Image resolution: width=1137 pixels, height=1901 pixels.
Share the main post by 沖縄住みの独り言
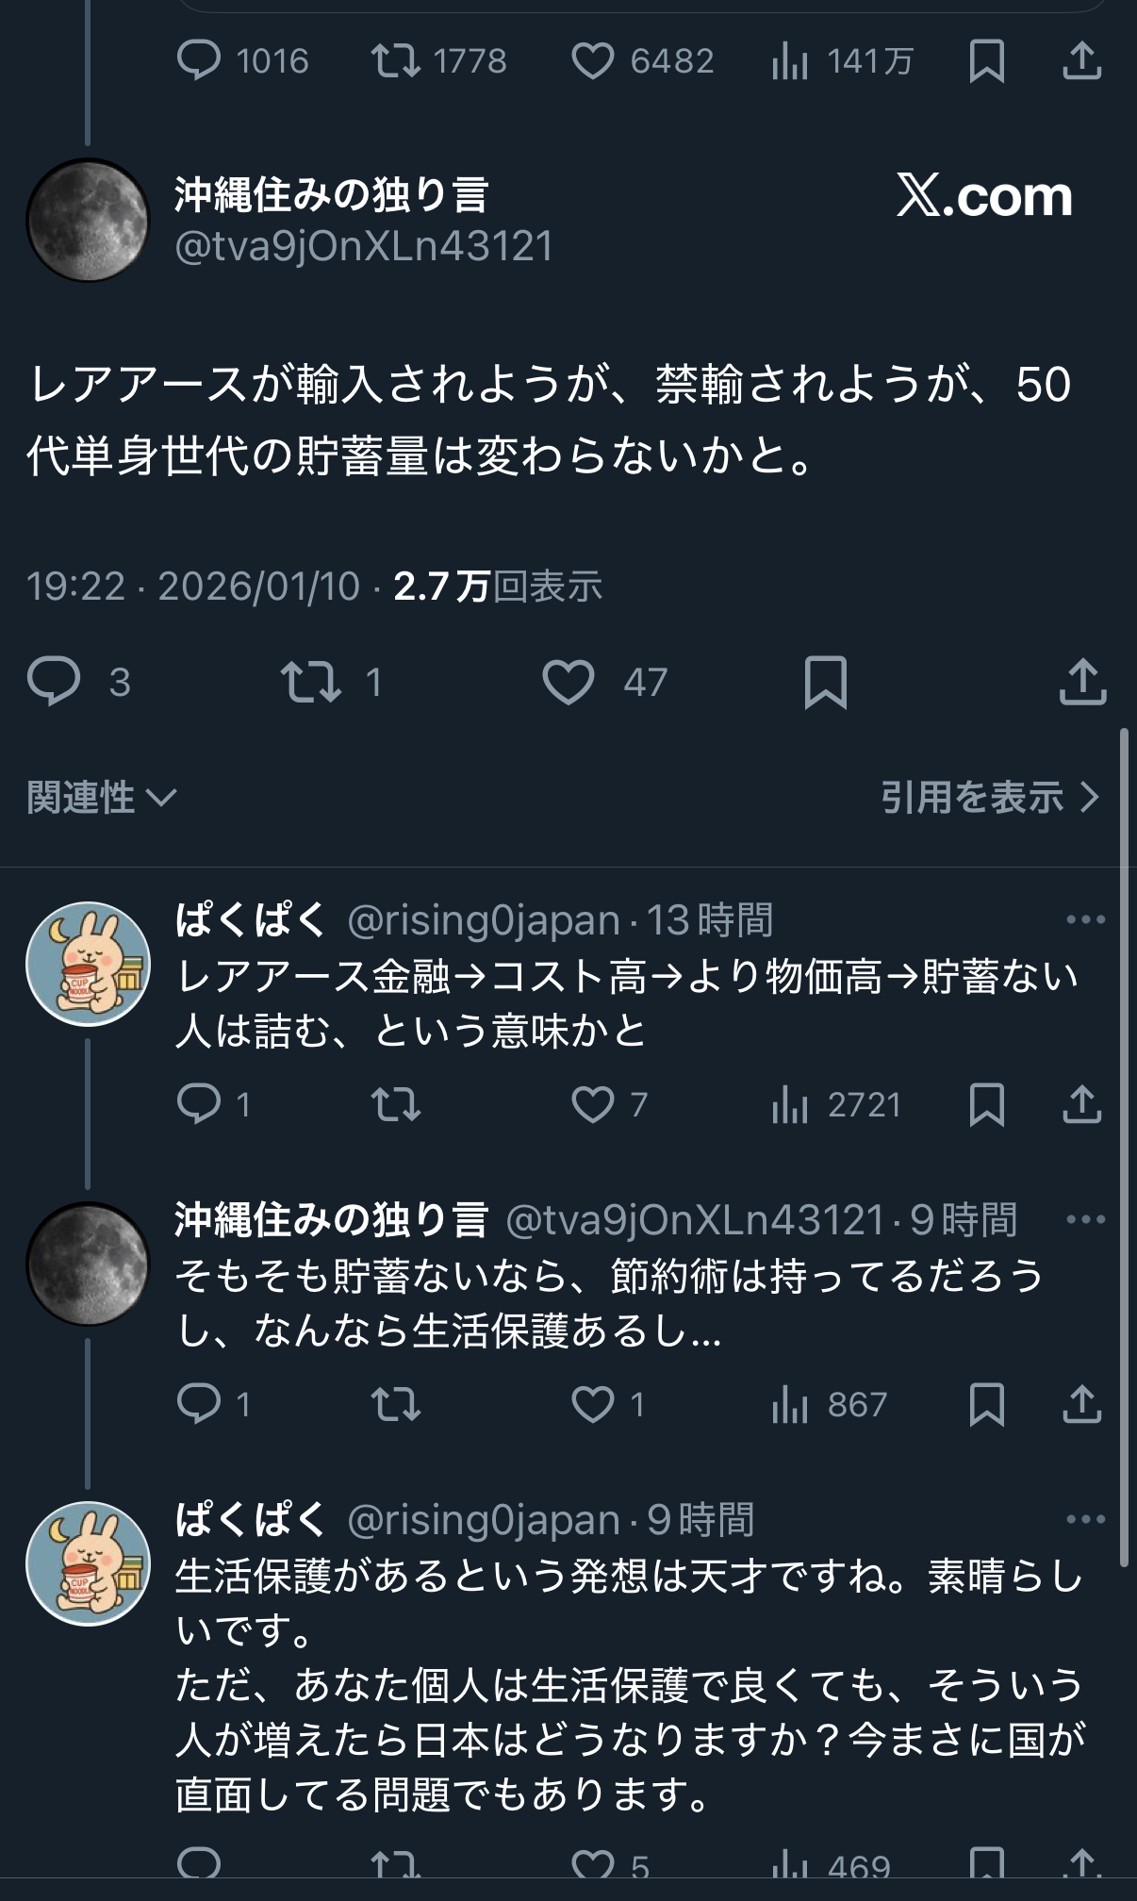[x=1081, y=682]
